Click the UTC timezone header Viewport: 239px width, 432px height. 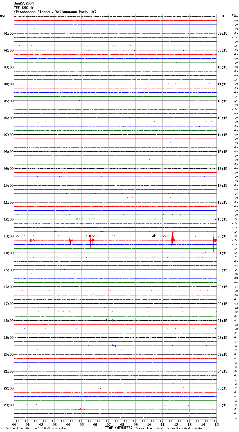[x=224, y=16]
